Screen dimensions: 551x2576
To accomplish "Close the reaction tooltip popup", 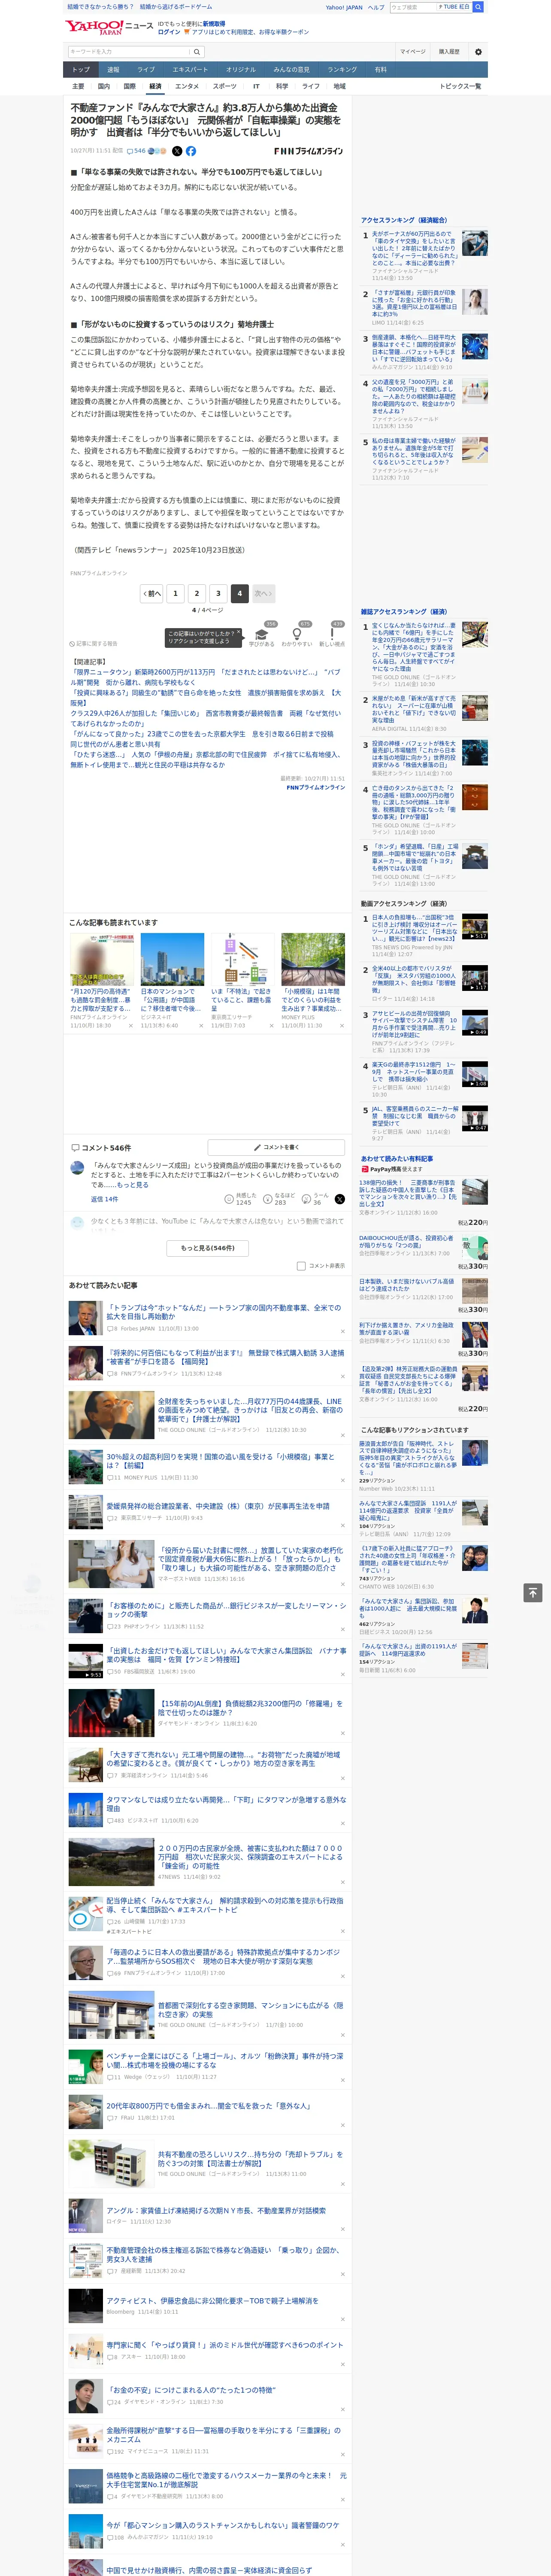I will [x=239, y=633].
